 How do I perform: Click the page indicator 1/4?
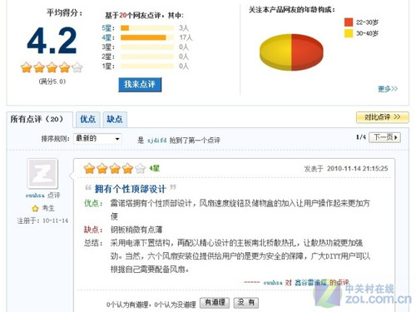pyautogui.click(x=361, y=137)
